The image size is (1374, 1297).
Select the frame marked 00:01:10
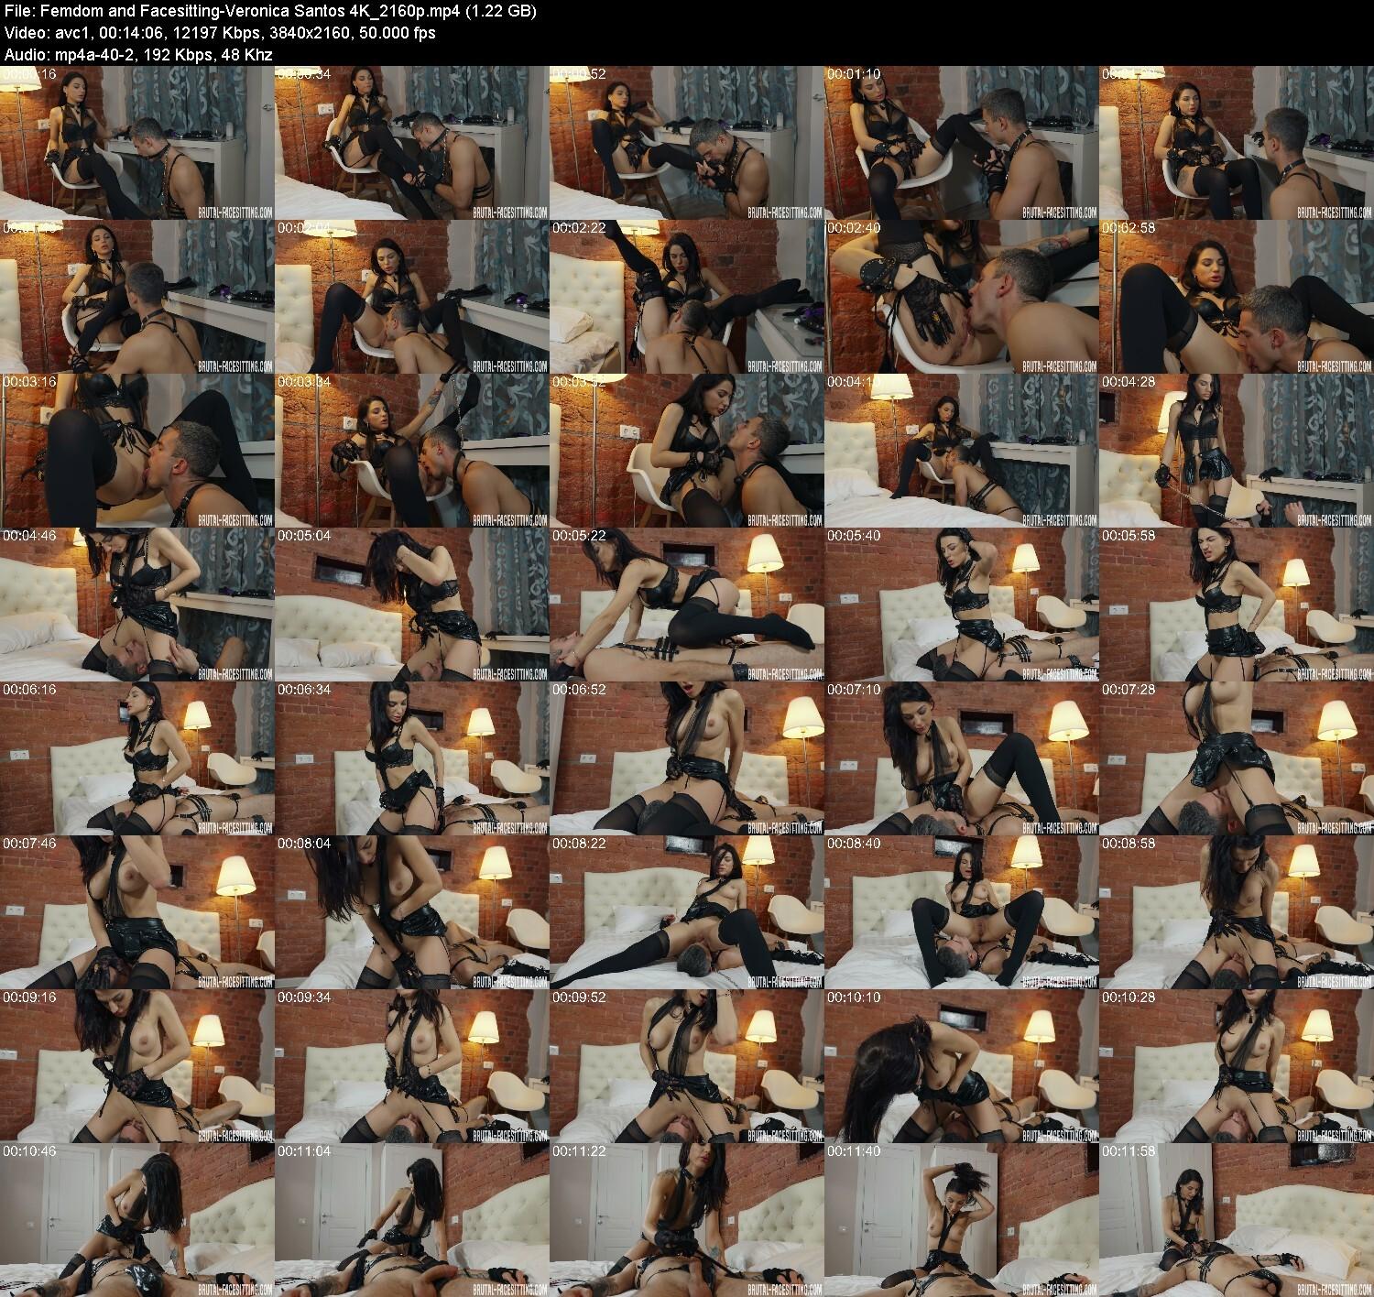click(x=961, y=142)
